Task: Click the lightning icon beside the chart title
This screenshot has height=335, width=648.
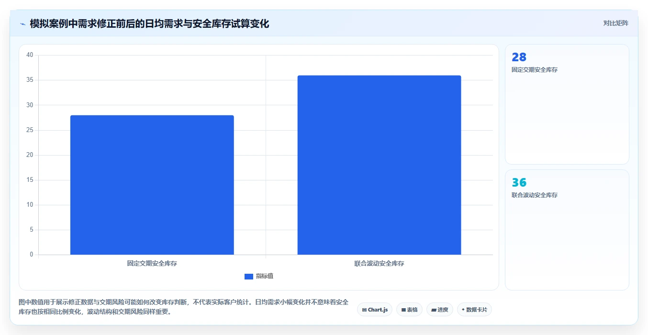Action: point(23,24)
